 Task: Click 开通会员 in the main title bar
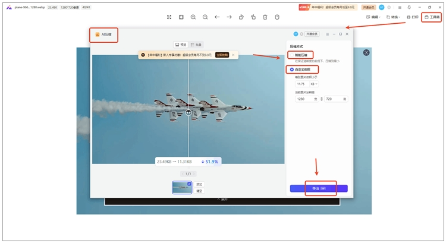tap(369, 7)
